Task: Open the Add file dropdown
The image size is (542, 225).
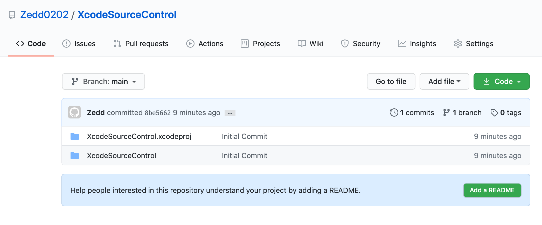Action: pos(444,81)
